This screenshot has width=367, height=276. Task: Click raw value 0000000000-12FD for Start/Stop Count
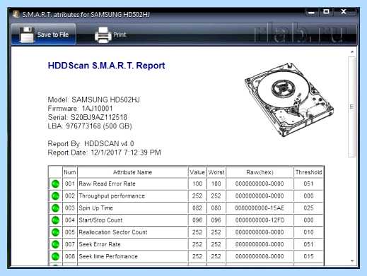(x=260, y=220)
